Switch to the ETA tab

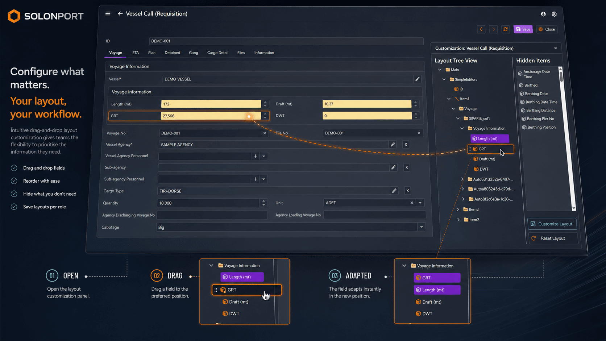click(136, 53)
